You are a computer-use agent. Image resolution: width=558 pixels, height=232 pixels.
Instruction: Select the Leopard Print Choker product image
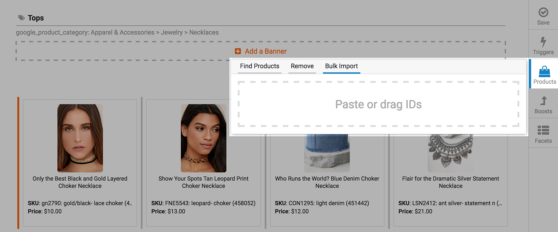(x=203, y=138)
